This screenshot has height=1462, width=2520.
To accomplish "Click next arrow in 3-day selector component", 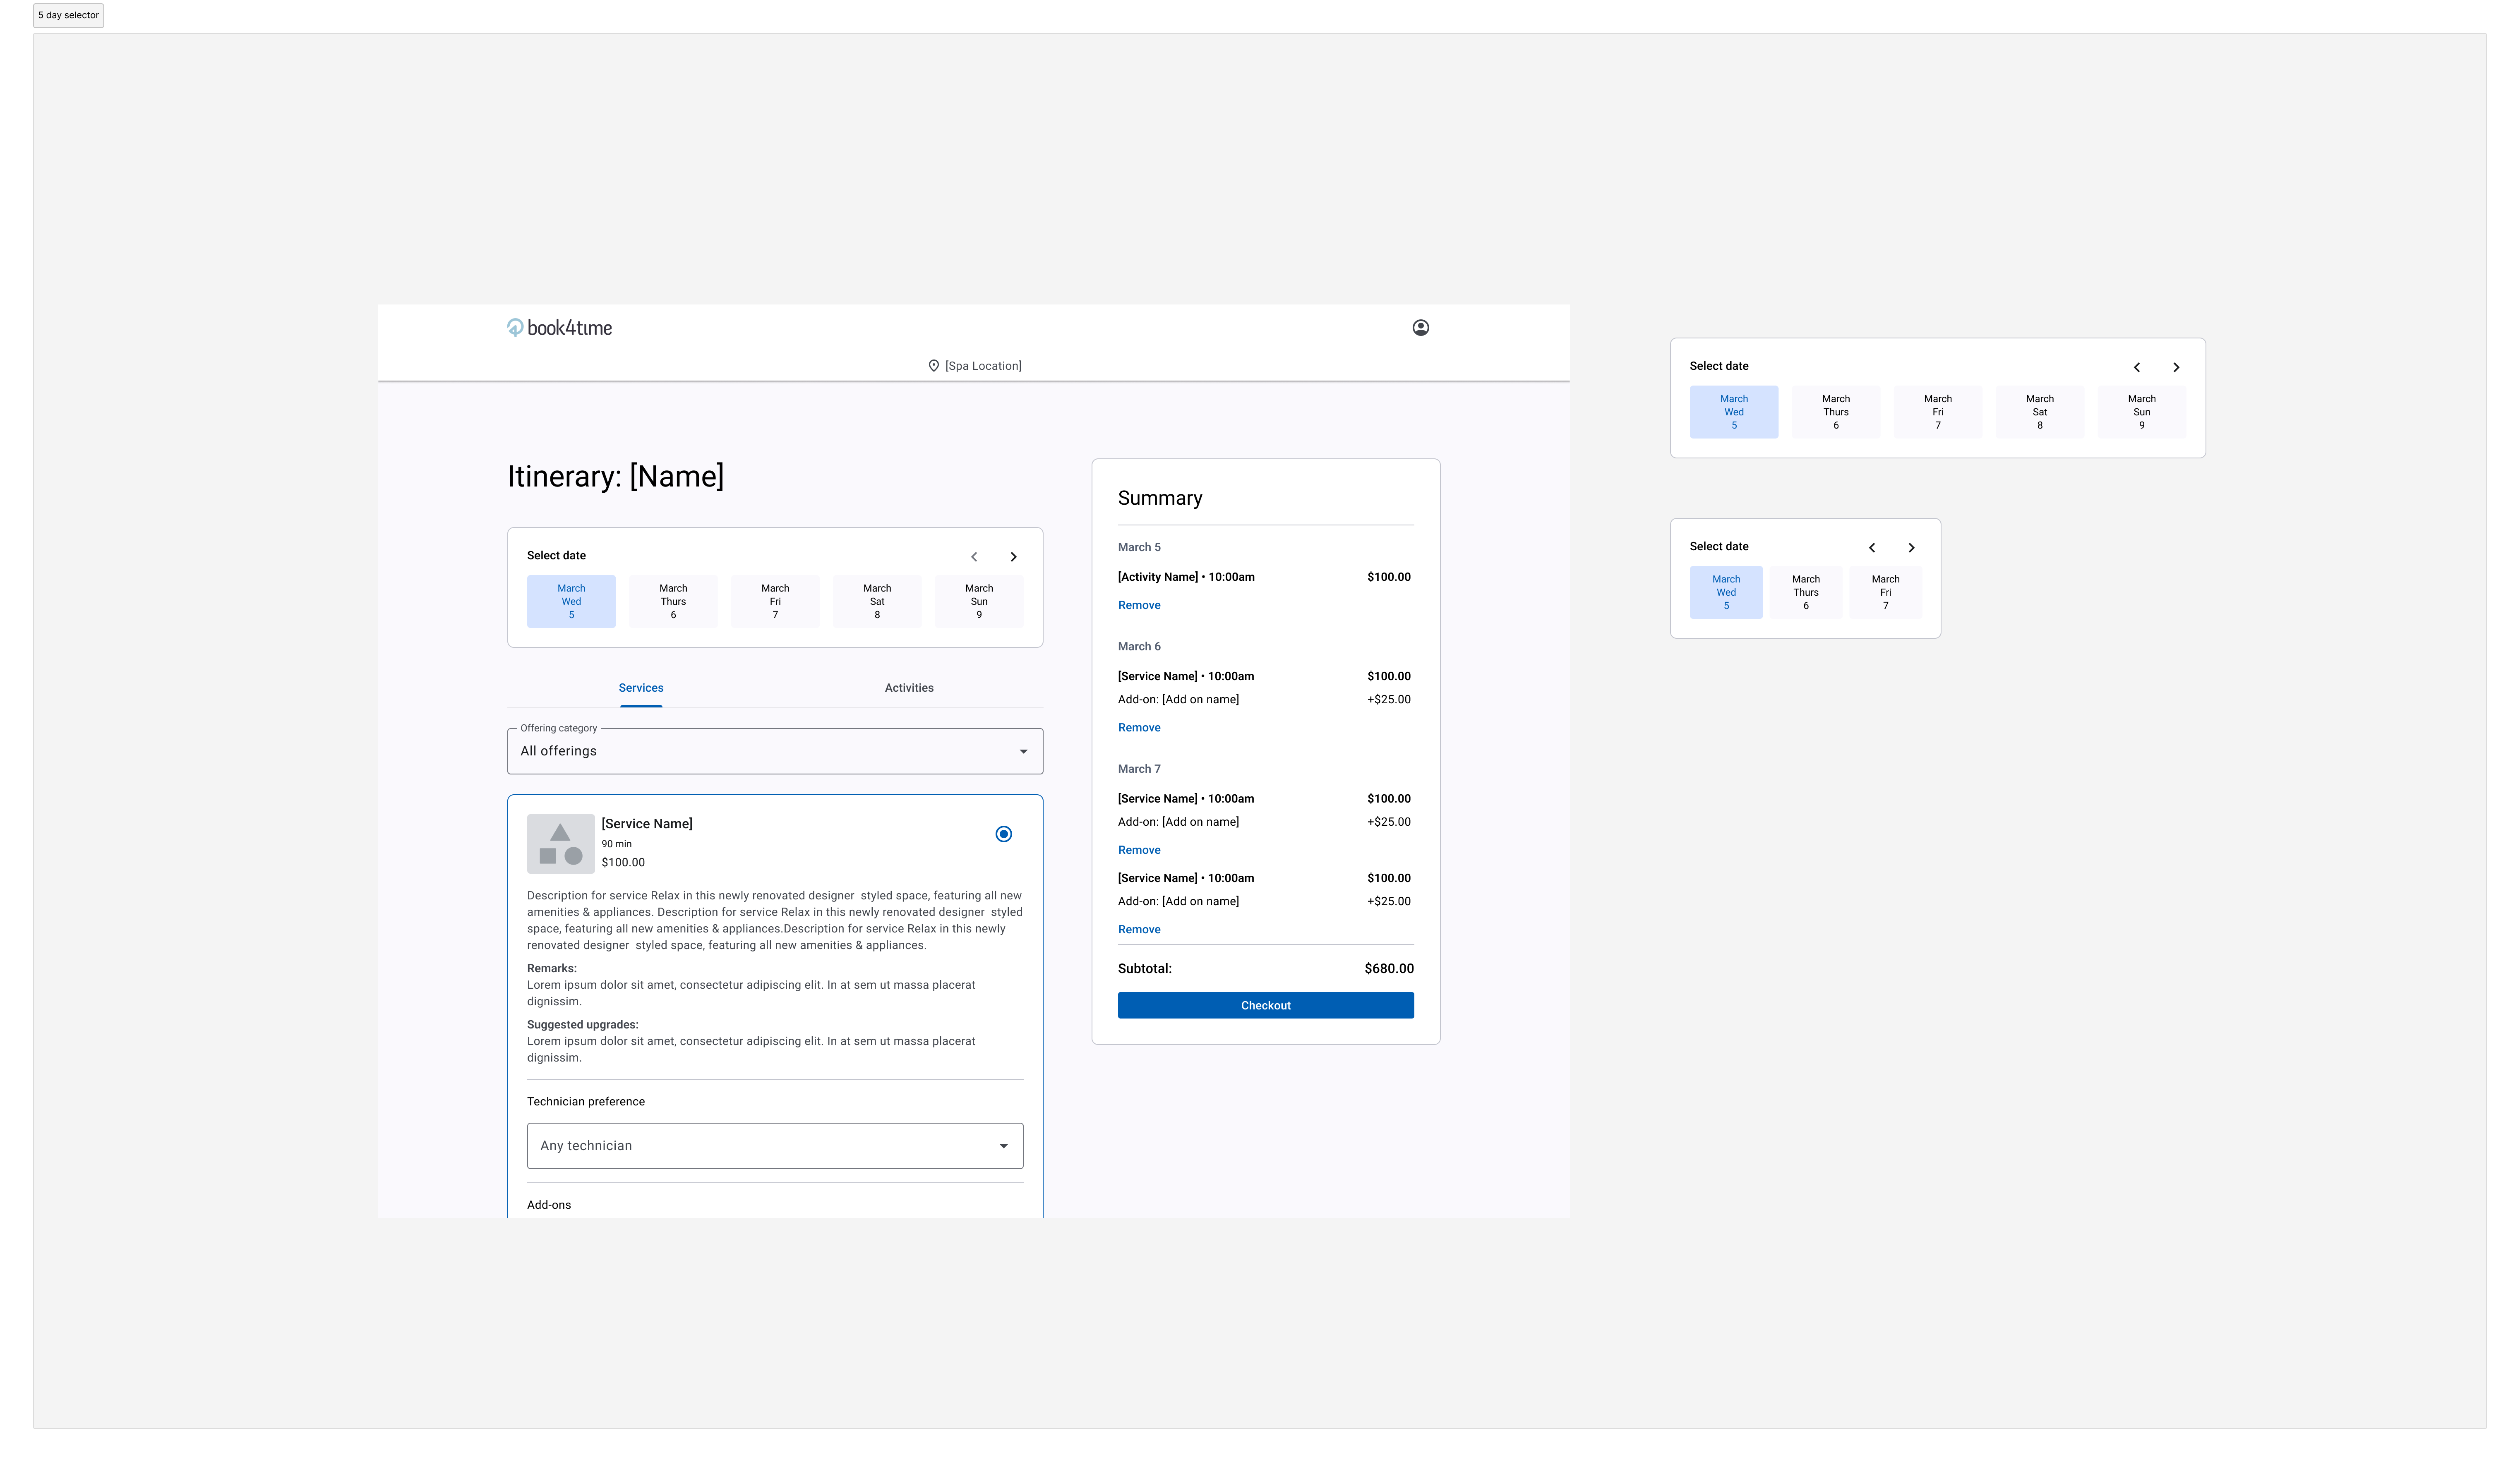I will click(1911, 548).
